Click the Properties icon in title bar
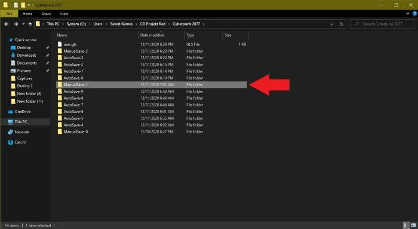The image size is (418, 229). (x=16, y=5)
